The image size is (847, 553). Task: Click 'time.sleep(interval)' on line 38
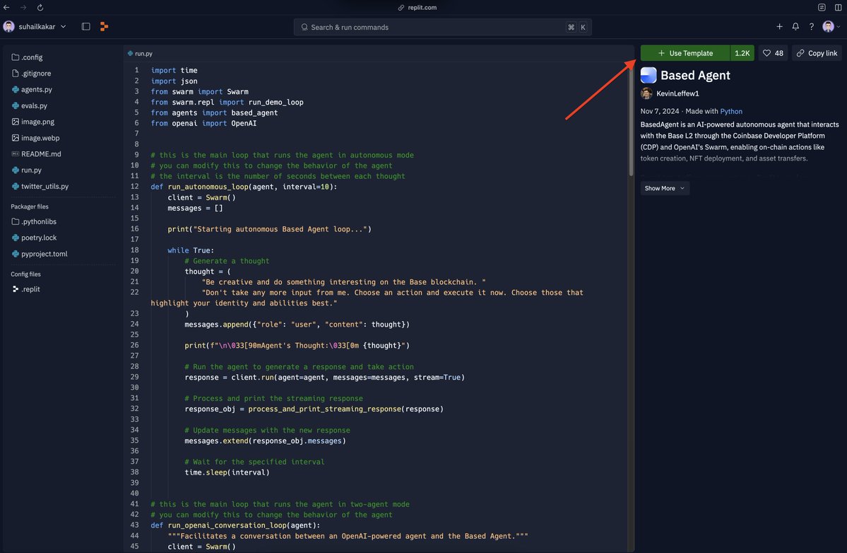click(x=227, y=472)
